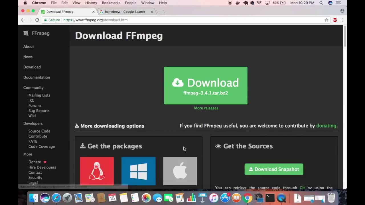
Task: Open Chrome three-dot menu
Action: click(x=342, y=20)
